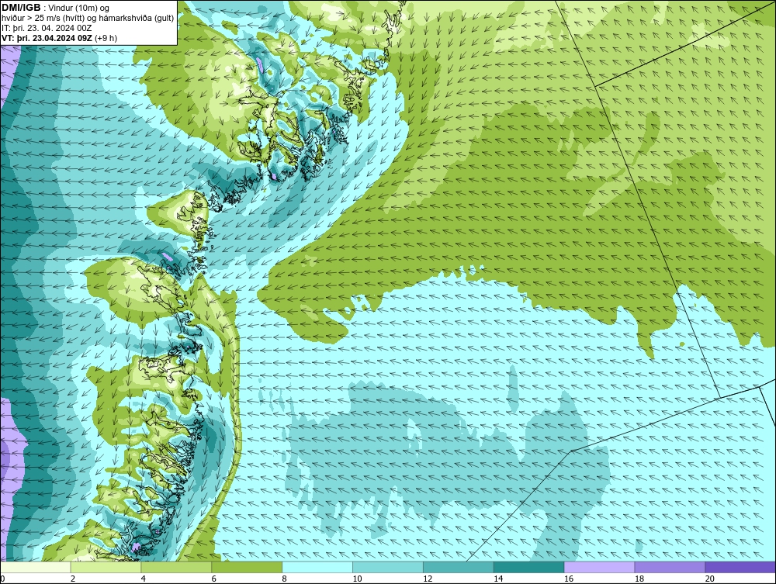Click the 14–16 m/s dark teal legend swatch
Image resolution: width=776 pixels, height=584 pixels.
point(529,567)
